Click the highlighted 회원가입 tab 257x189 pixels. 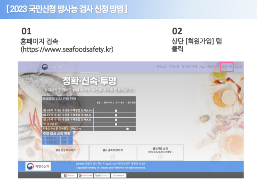(227, 67)
